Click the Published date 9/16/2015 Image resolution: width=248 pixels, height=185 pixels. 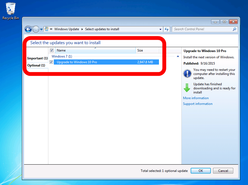[x=208, y=63]
